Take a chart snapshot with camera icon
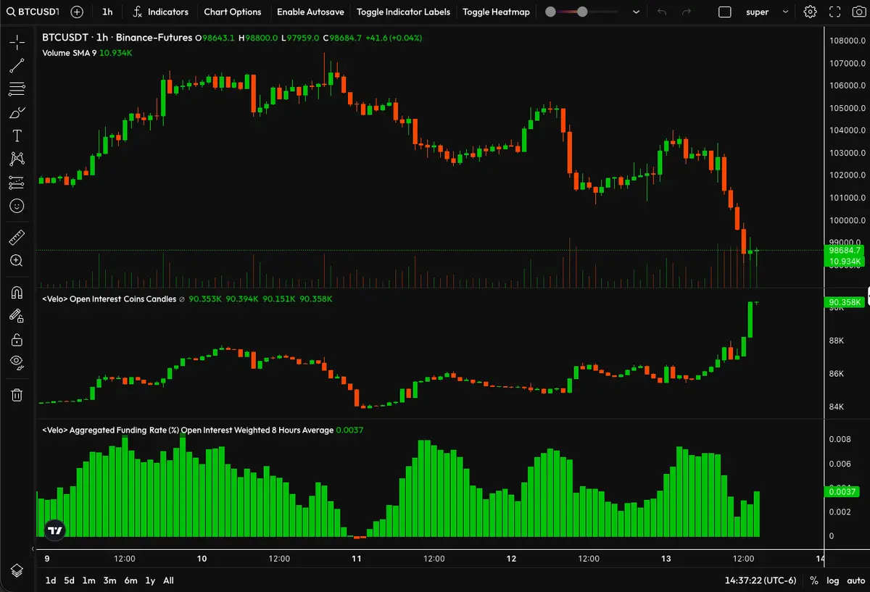The image size is (870, 592). click(858, 12)
